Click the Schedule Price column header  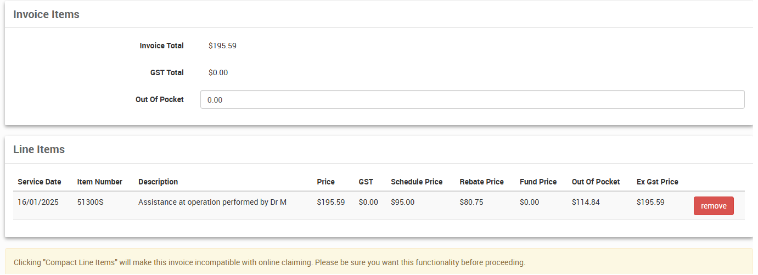pyautogui.click(x=417, y=182)
